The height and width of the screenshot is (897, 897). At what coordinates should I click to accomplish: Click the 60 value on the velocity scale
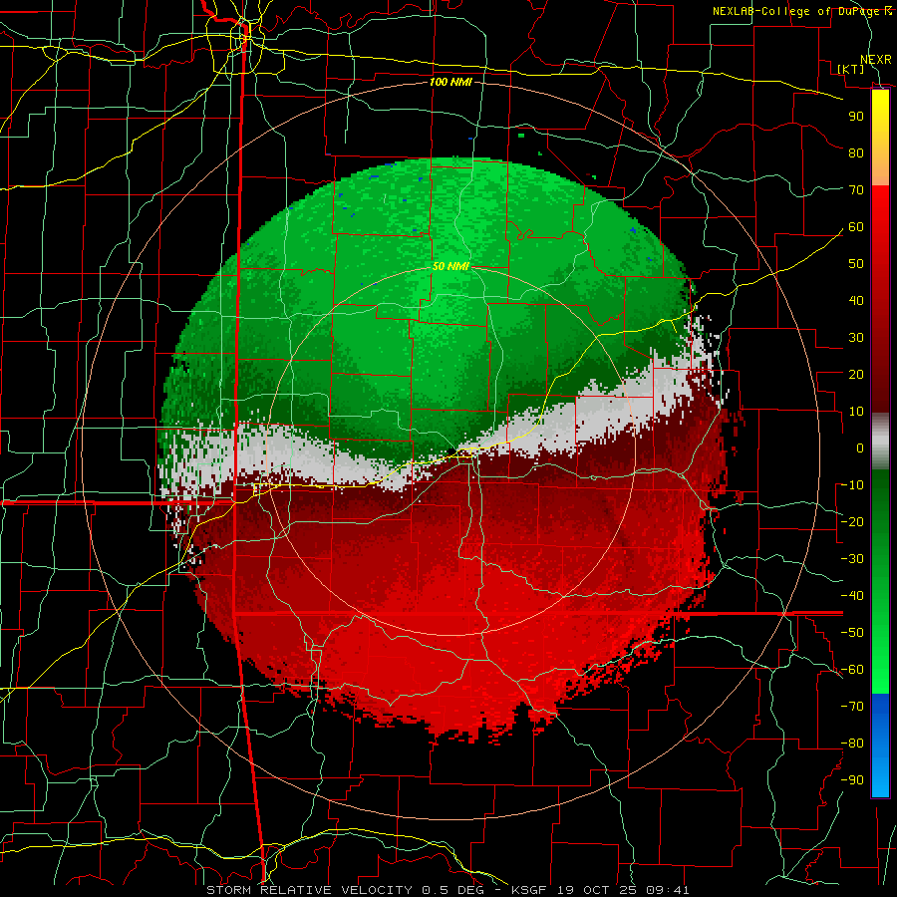pos(856,226)
